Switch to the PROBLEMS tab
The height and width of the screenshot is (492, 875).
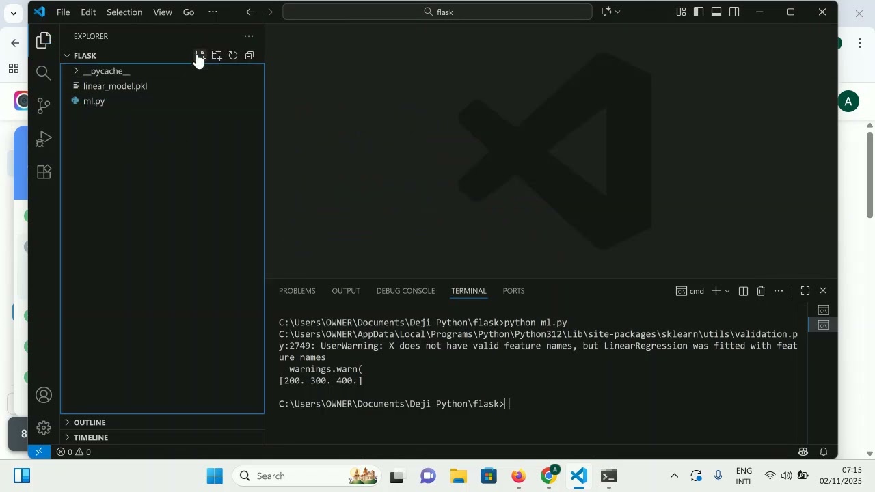297,291
